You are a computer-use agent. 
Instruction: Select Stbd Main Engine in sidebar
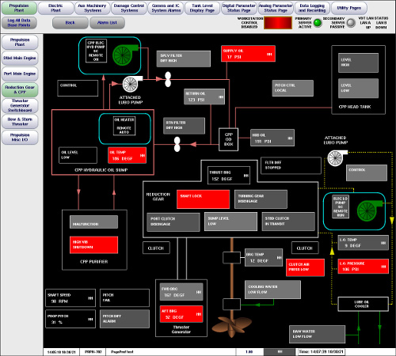point(20,58)
